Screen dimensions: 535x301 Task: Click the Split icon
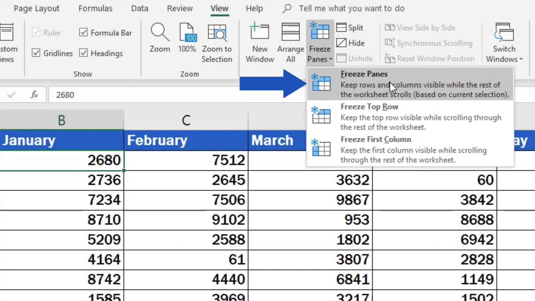[341, 28]
